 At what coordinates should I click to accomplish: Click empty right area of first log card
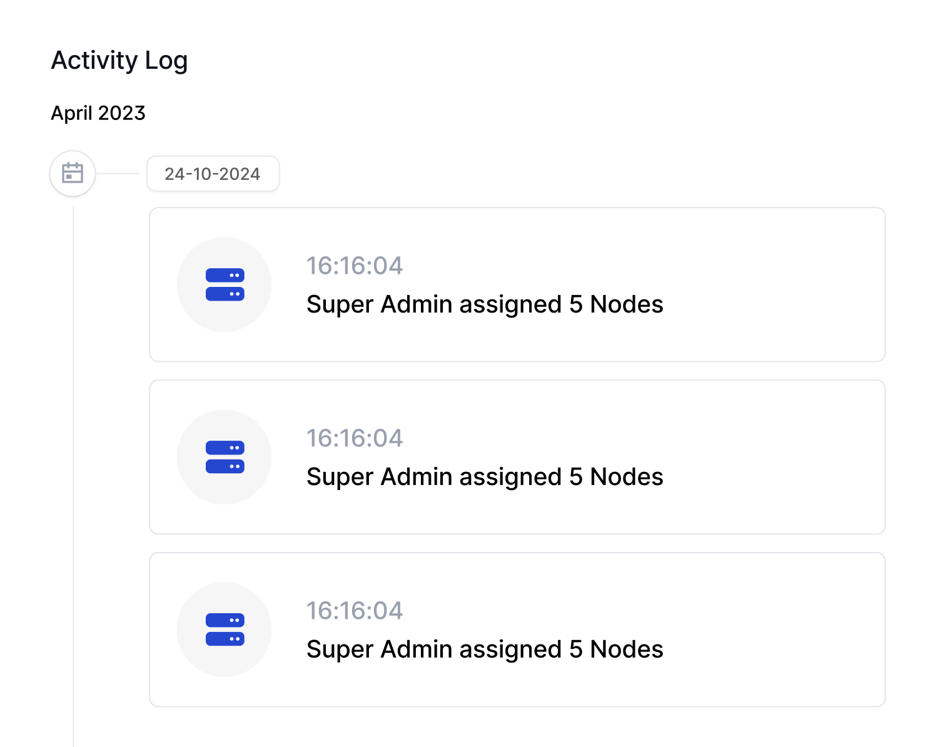(x=776, y=284)
